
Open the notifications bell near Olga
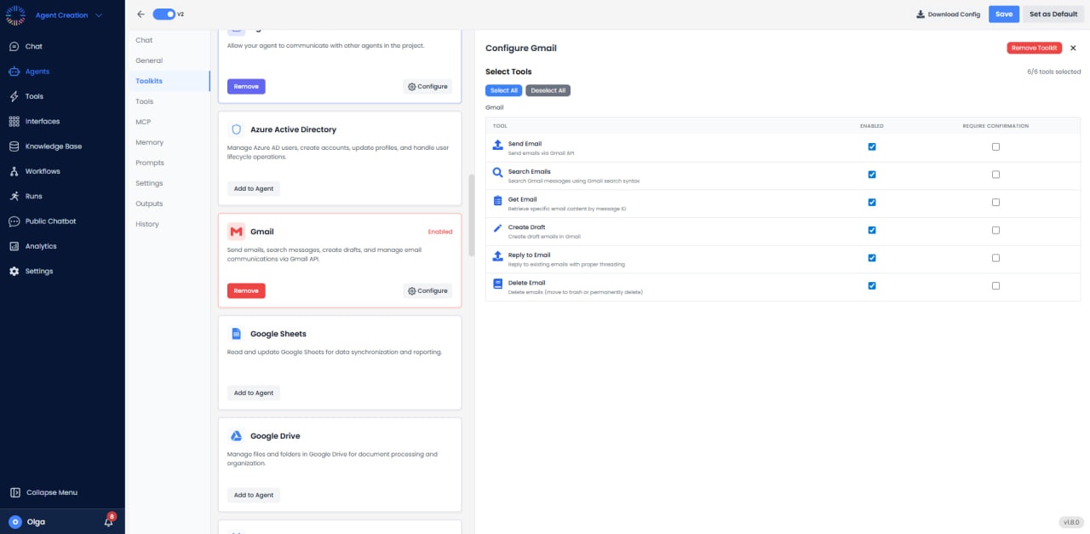(107, 521)
